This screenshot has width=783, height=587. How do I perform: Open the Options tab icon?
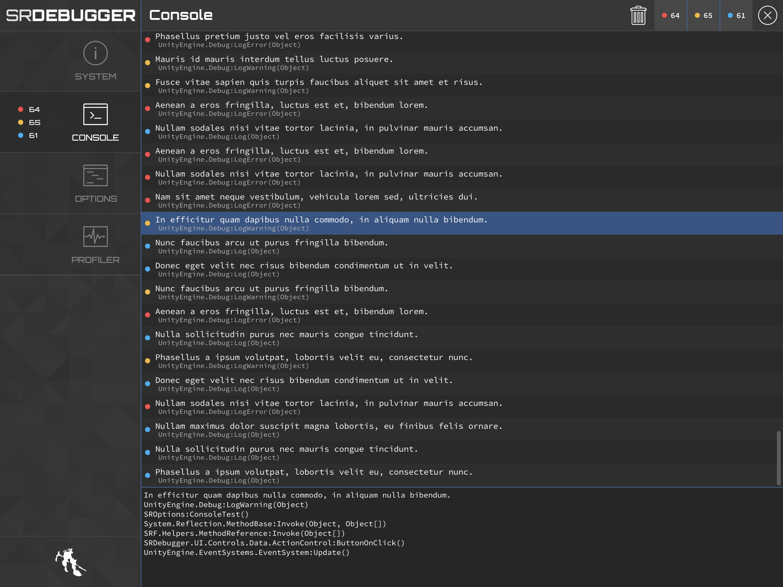[x=95, y=175]
